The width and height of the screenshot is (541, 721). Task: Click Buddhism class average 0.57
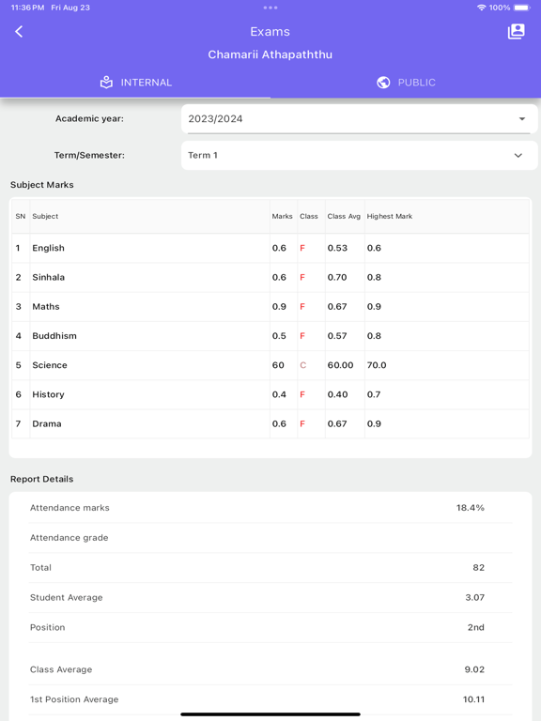point(337,336)
